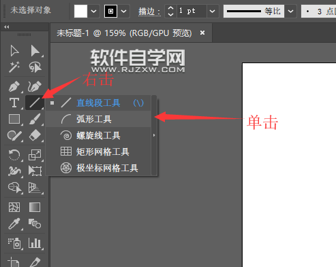Tear off the tool flyout panel arrow
The height and width of the screenshot is (267, 336).
[x=154, y=135]
